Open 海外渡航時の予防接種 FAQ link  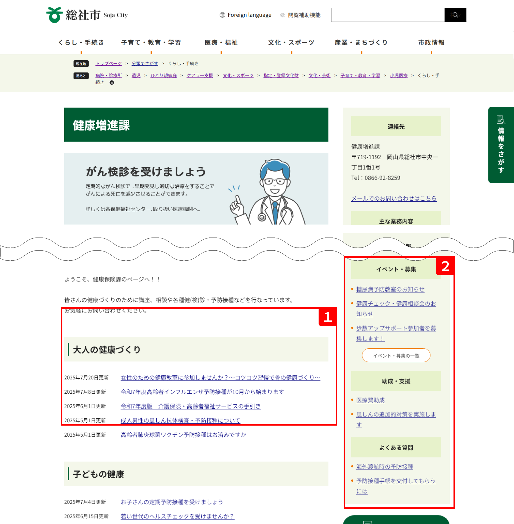click(x=384, y=467)
